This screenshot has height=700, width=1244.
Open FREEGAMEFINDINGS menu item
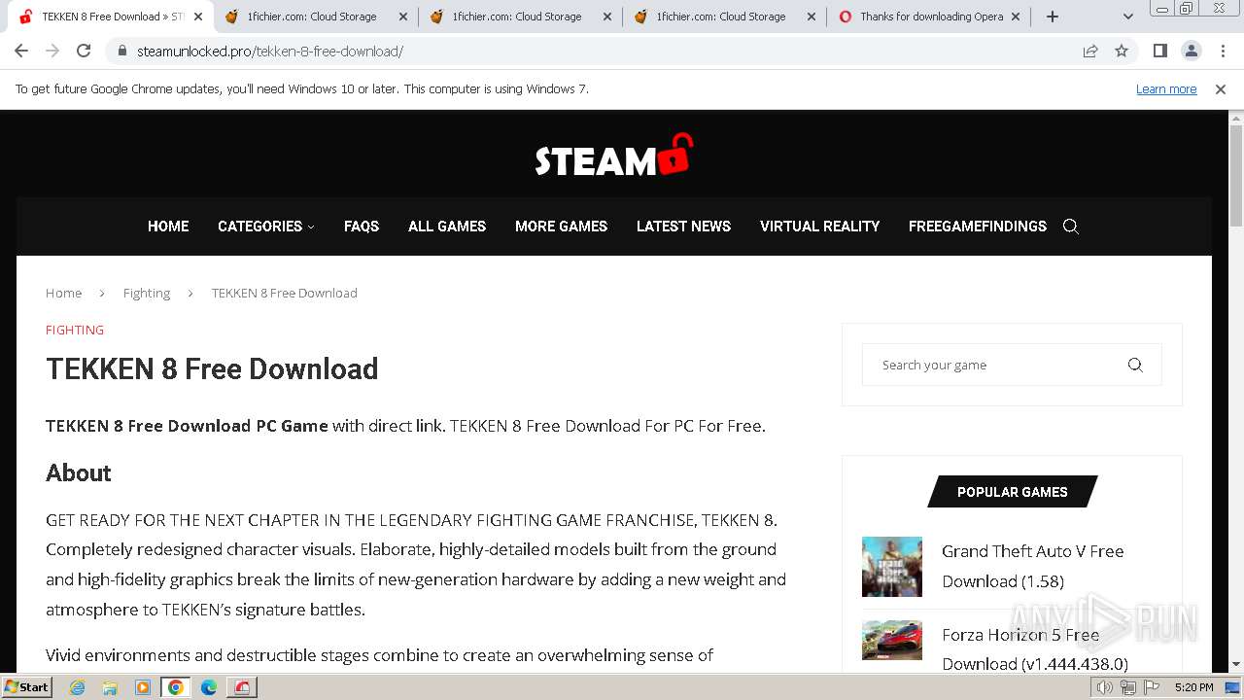(x=978, y=226)
